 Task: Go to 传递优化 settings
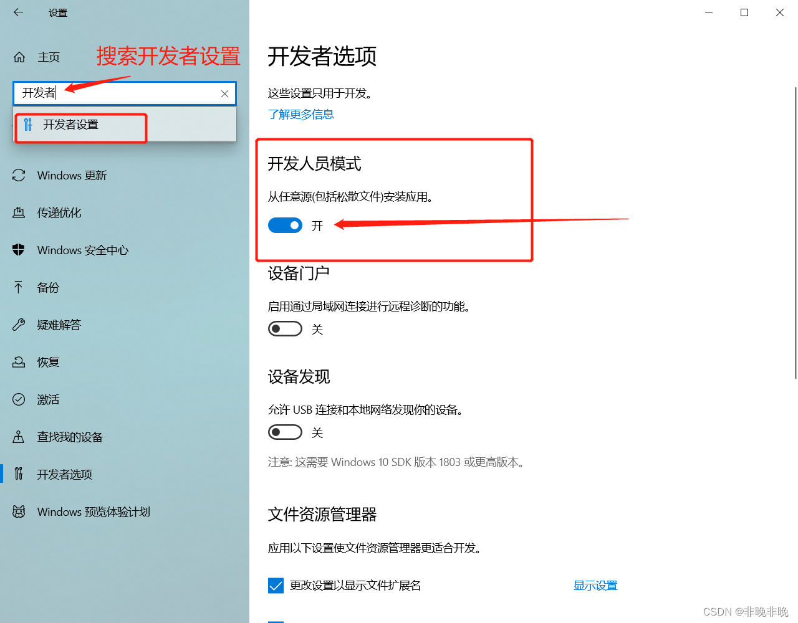(x=59, y=213)
